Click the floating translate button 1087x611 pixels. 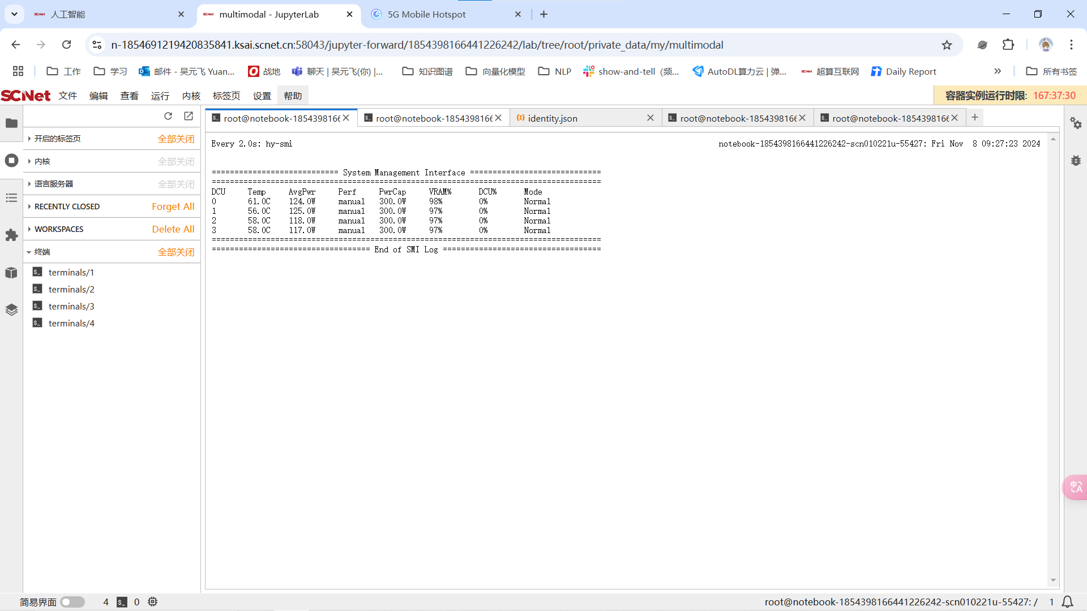1076,487
